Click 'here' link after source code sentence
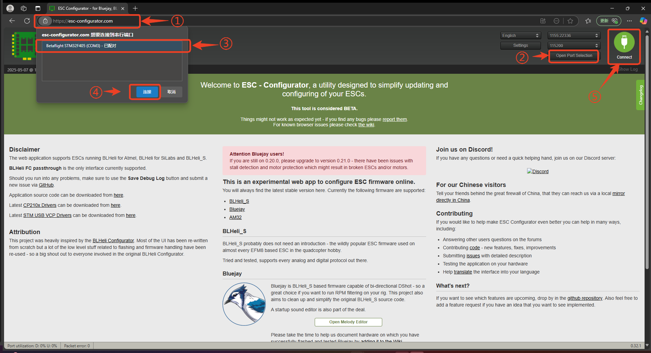 tap(118, 195)
